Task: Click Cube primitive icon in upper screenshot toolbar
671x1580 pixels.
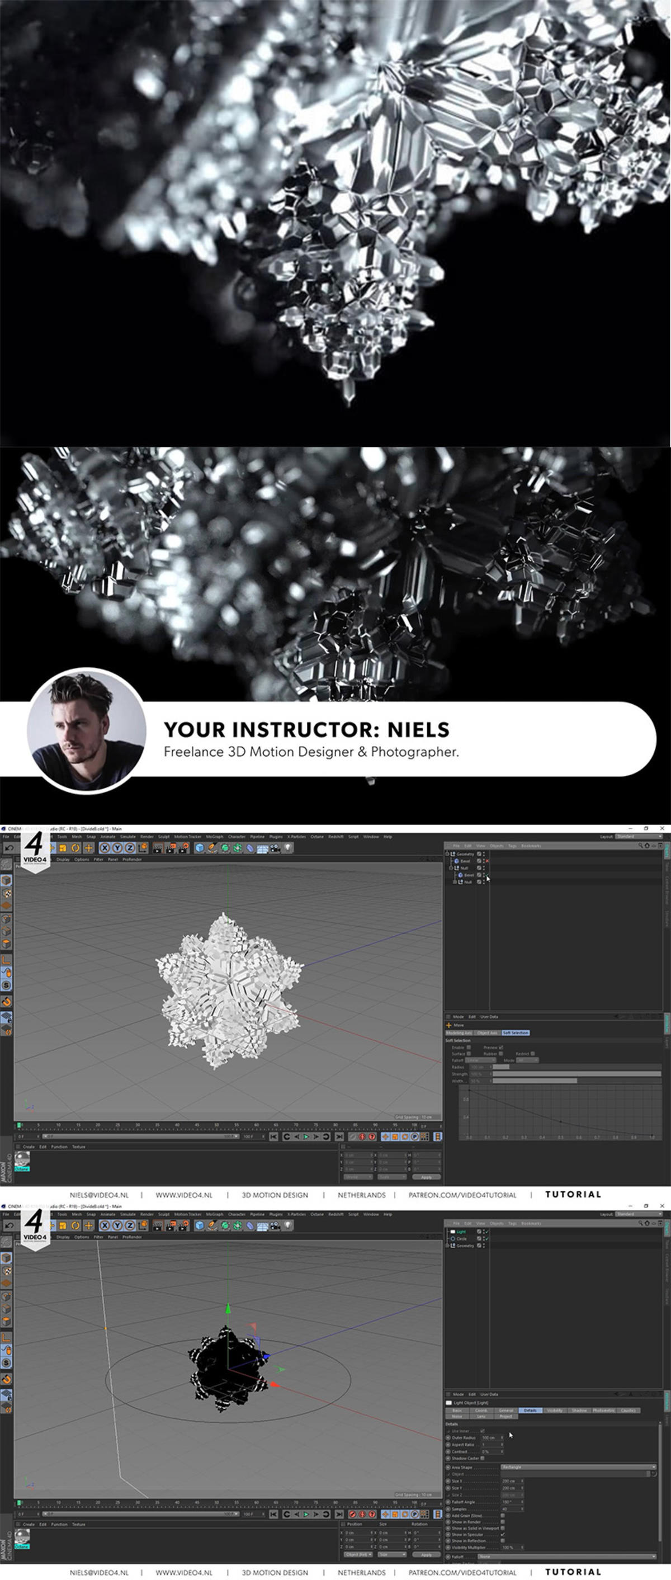Action: coord(199,848)
